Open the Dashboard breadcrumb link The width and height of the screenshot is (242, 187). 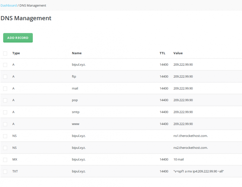click(8, 5)
